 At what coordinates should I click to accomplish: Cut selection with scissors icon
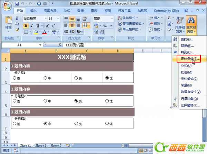point(17,18)
